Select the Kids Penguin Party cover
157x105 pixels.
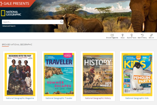(137, 75)
